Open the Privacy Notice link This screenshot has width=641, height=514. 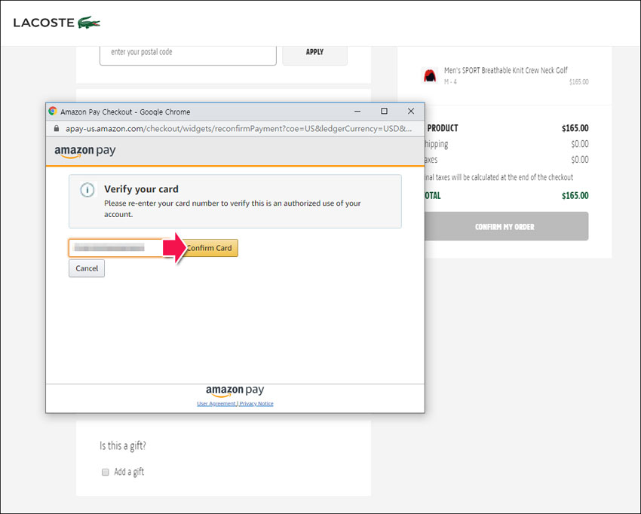pos(256,404)
